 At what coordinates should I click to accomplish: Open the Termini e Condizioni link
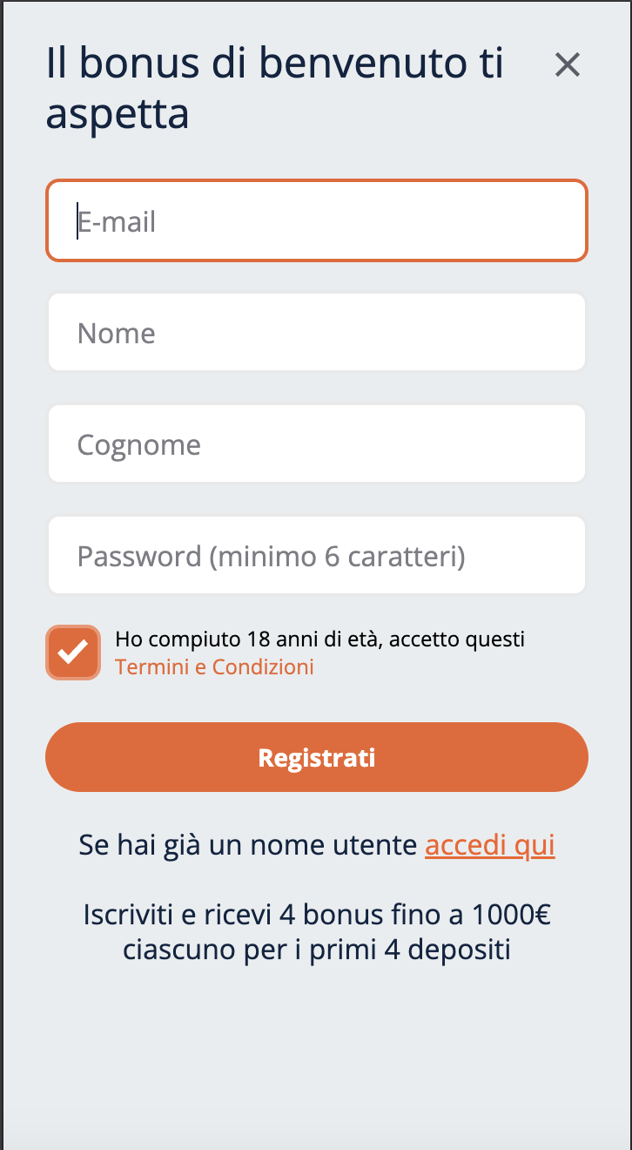coord(214,667)
